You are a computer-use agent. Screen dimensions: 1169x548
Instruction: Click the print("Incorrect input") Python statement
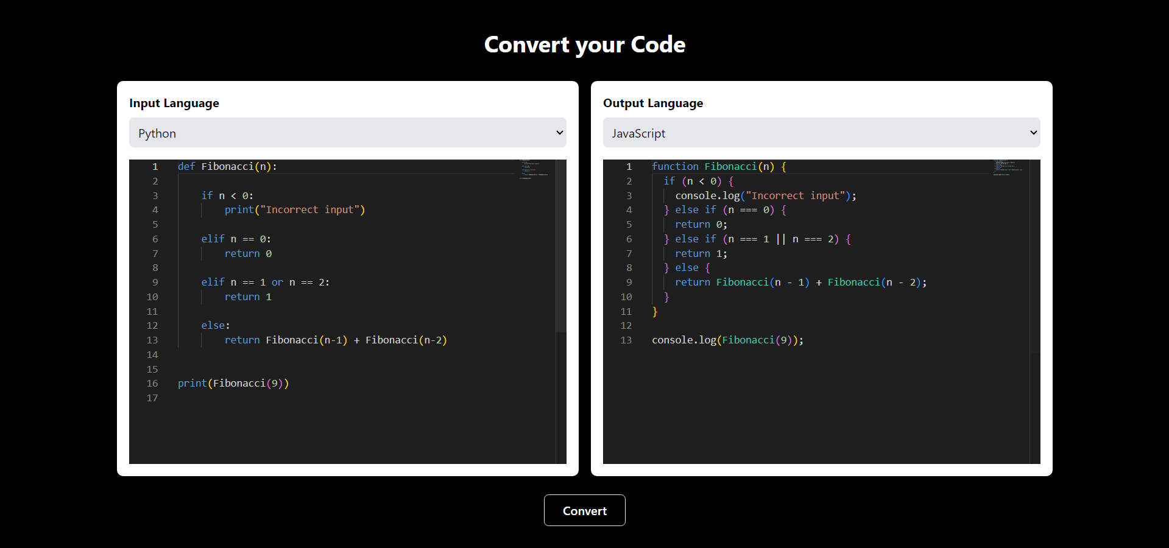(x=294, y=210)
